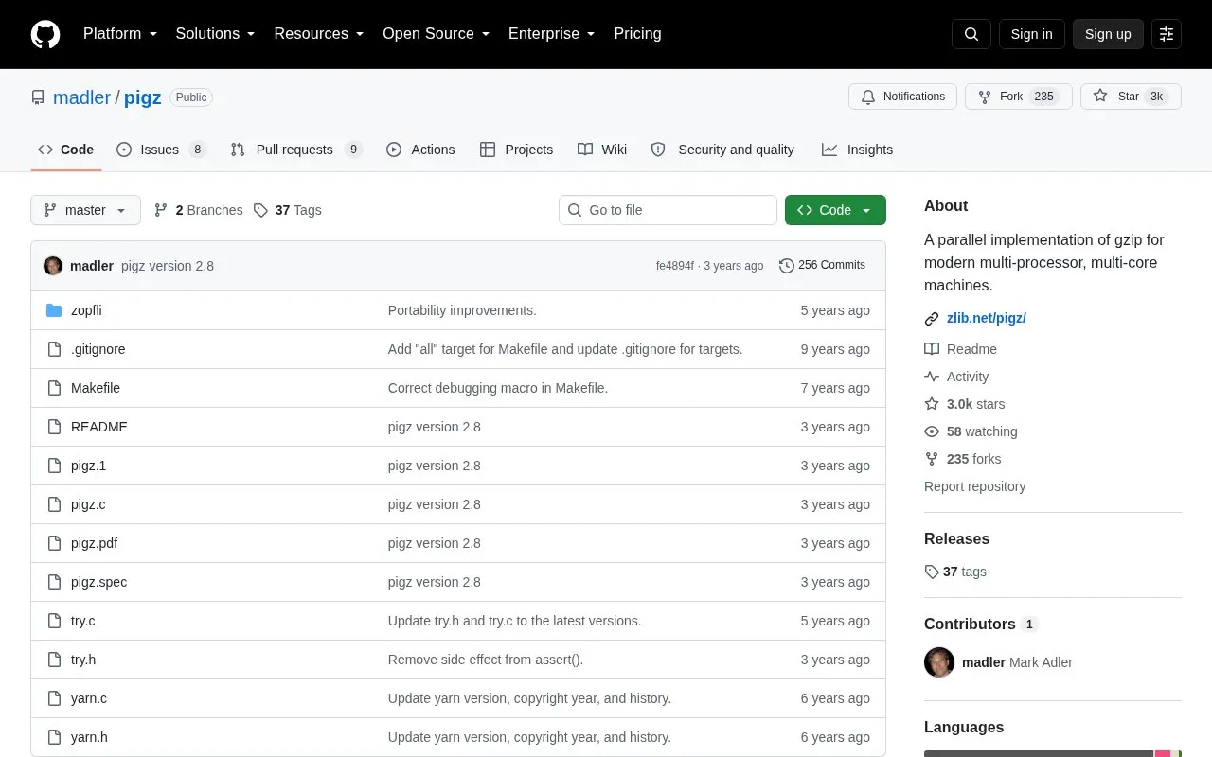
Task: Click the Activity pulse icon in About
Action: [x=932, y=377]
